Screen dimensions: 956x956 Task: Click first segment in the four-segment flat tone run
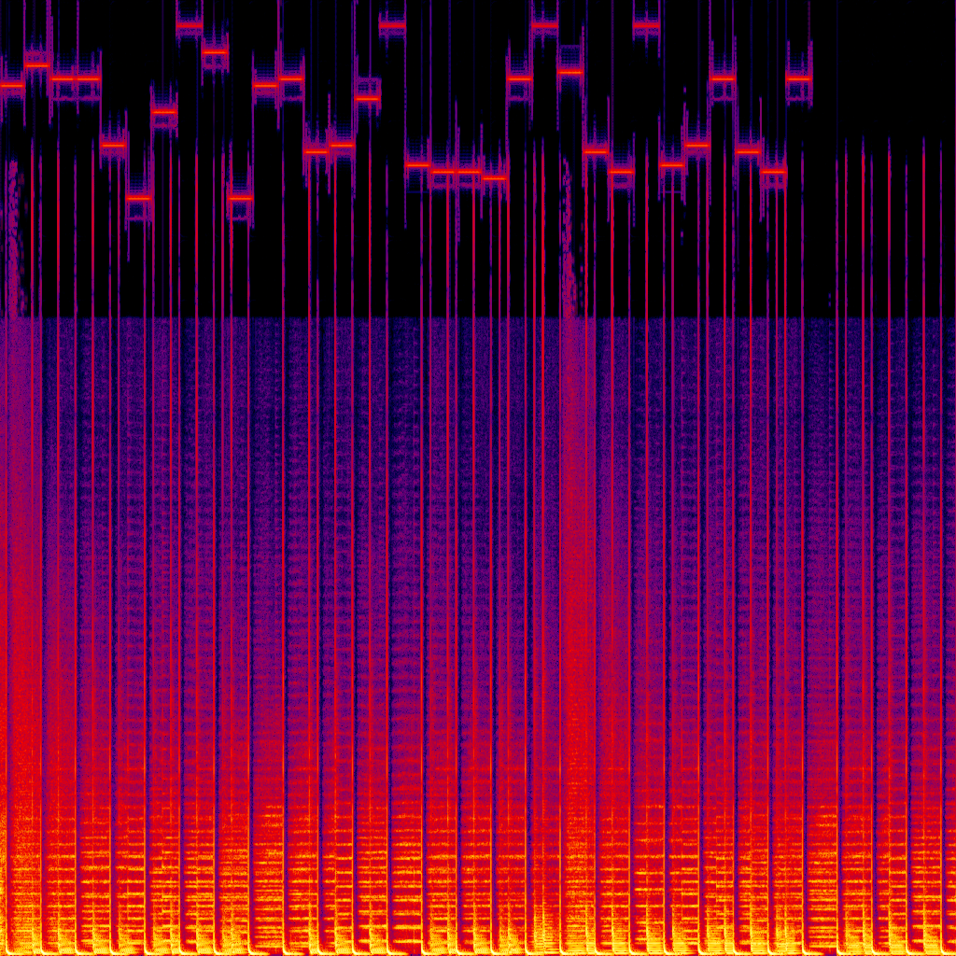[x=417, y=165]
